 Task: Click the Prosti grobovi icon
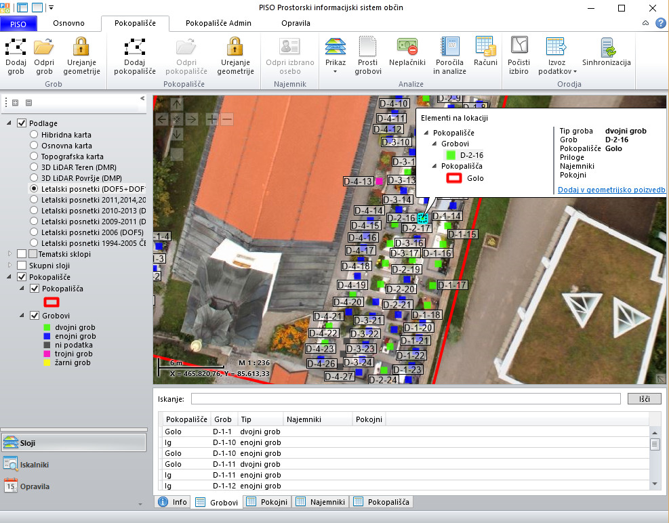pyautogui.click(x=368, y=55)
